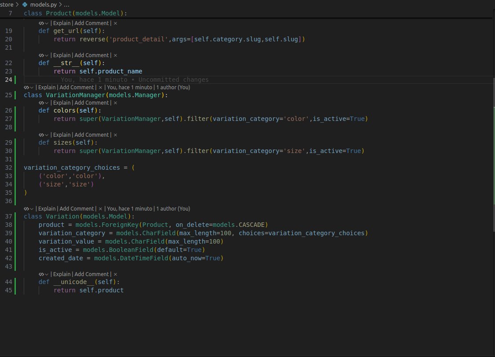Click Add Comment above __str__ method
Image resolution: width=495 pixels, height=357 pixels.
pyautogui.click(x=91, y=55)
